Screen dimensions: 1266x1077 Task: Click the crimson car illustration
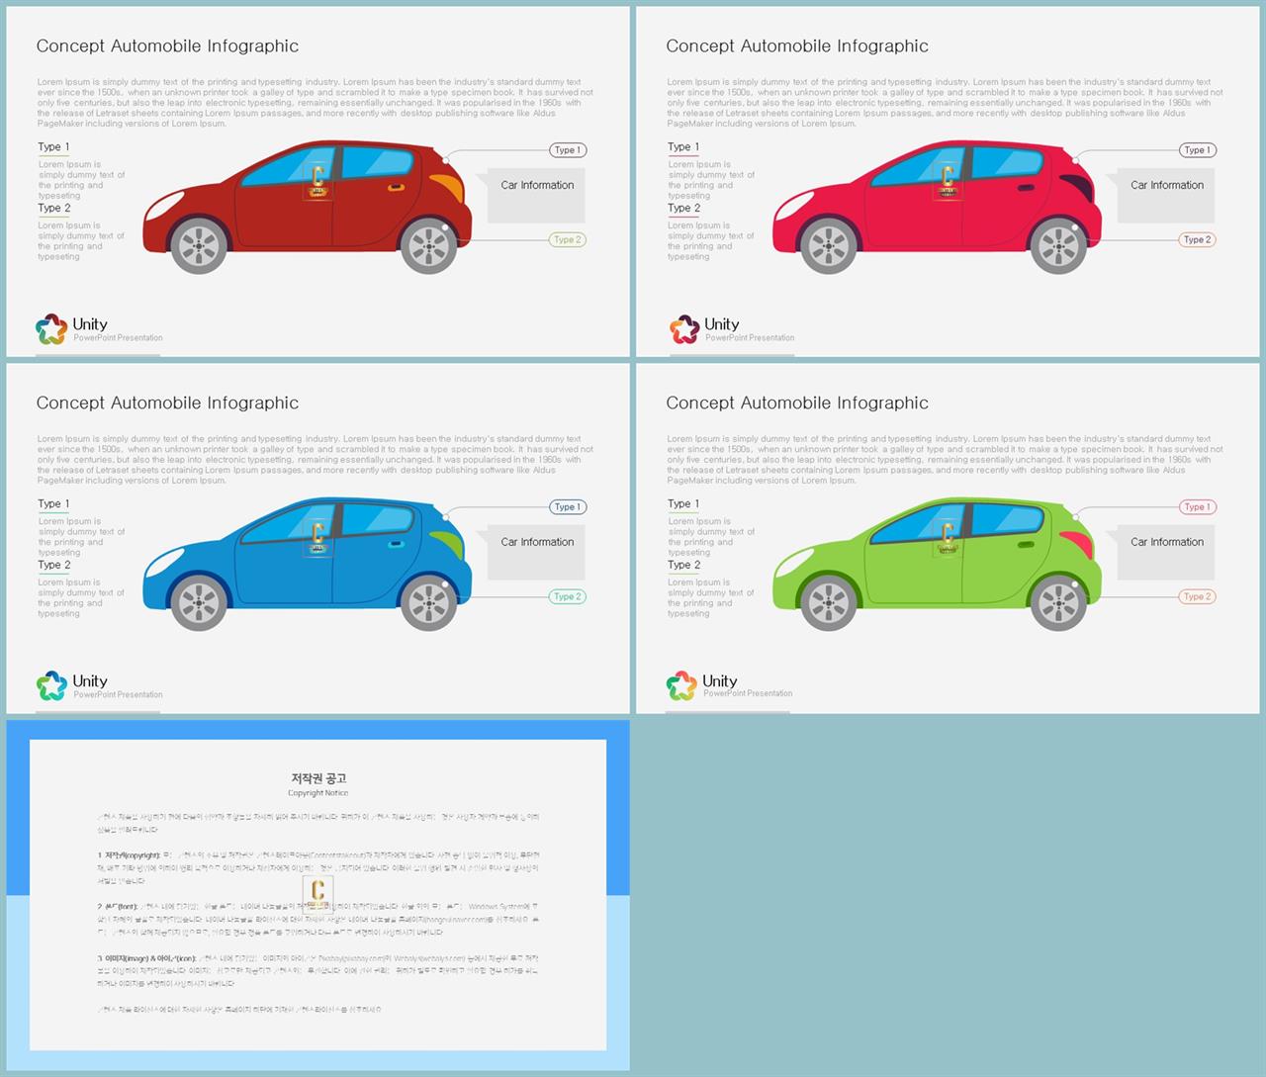938,208
